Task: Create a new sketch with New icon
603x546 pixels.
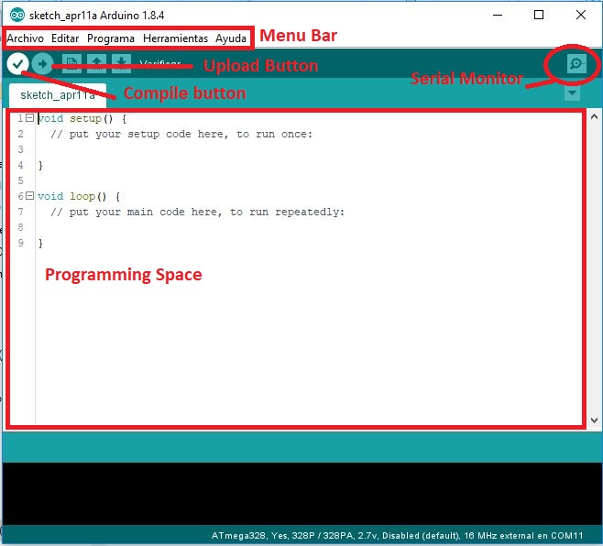Action: click(x=71, y=63)
